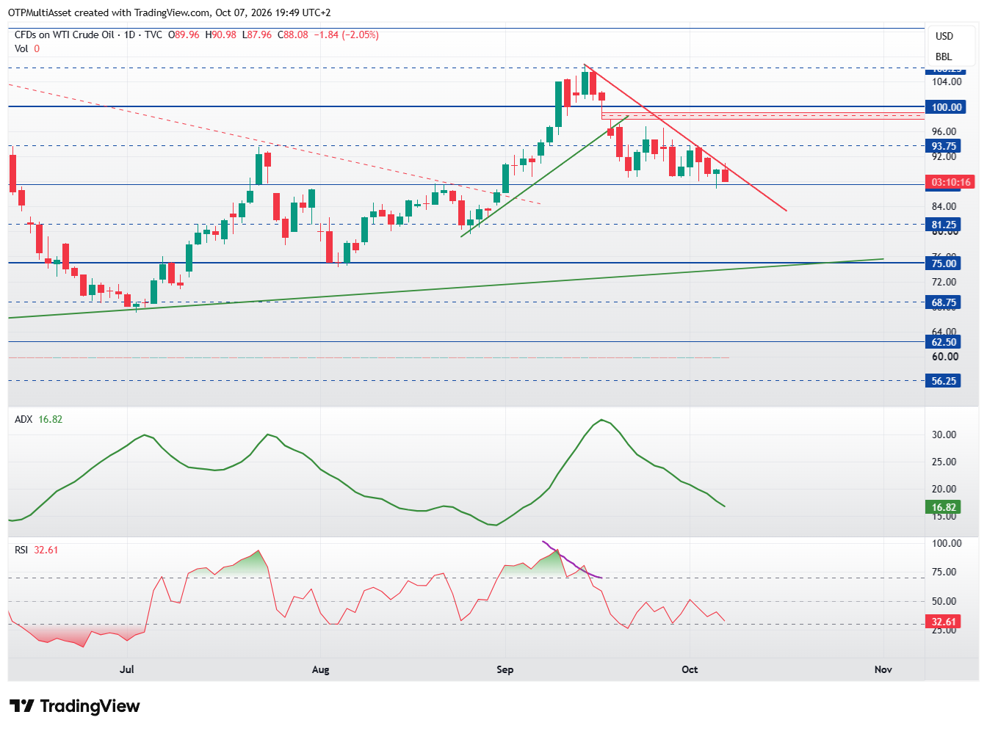Select the USD currency label
Image resolution: width=987 pixels, height=731 pixels.
(944, 36)
